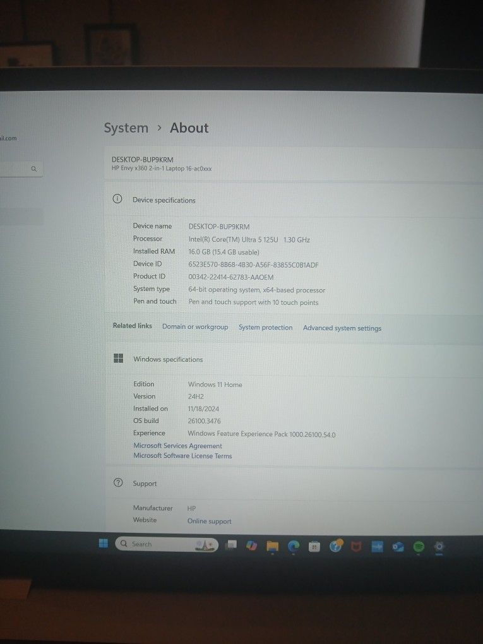Collapse the Windows specifications section header

[294, 359]
